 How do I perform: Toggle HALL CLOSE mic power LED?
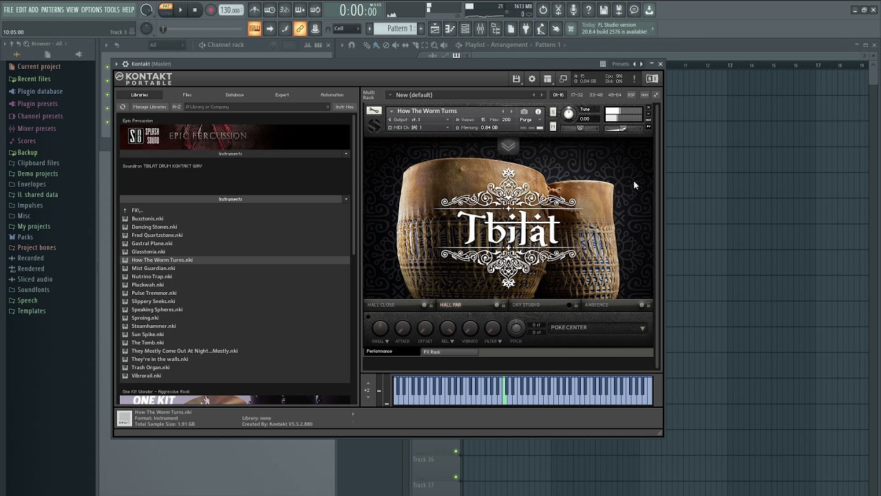pyautogui.click(x=424, y=304)
